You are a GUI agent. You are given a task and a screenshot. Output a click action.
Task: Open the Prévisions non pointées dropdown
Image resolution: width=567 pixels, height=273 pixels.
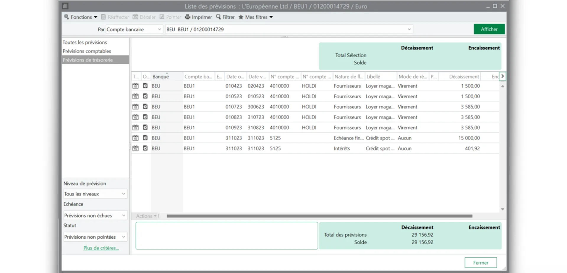[95, 237]
